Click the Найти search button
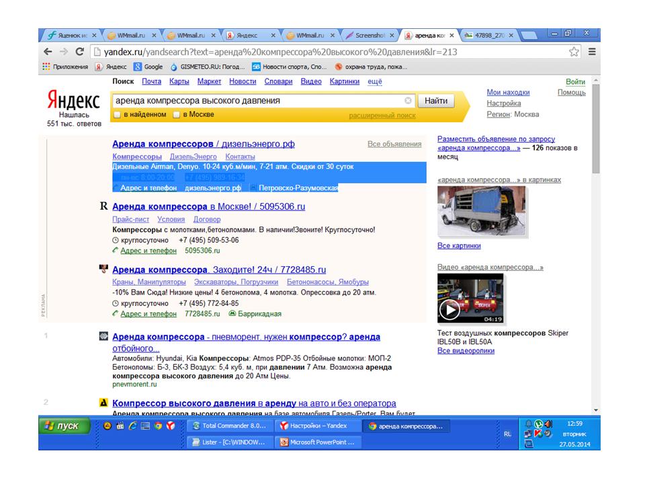This screenshot has height=484, width=645. click(436, 101)
